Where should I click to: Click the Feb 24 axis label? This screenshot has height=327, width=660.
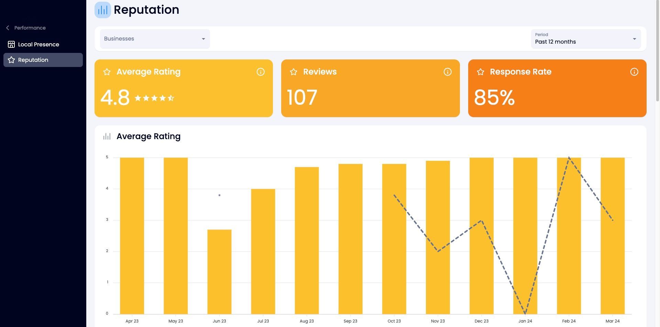(x=569, y=321)
